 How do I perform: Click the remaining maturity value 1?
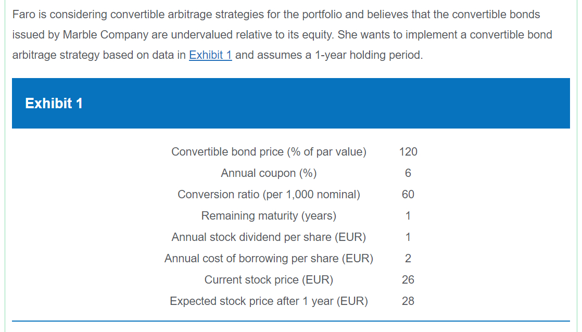[408, 216]
